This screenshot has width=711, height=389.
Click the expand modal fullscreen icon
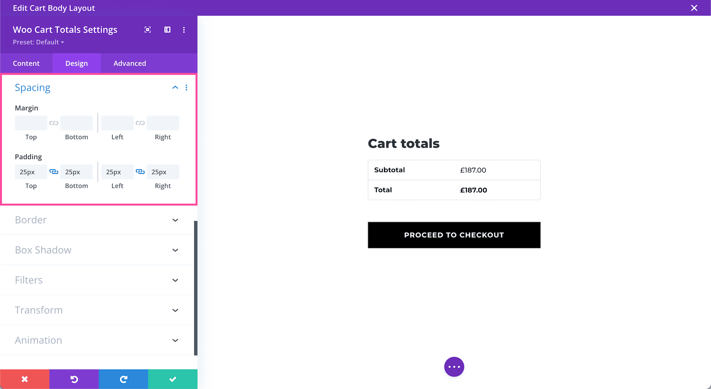pos(148,30)
